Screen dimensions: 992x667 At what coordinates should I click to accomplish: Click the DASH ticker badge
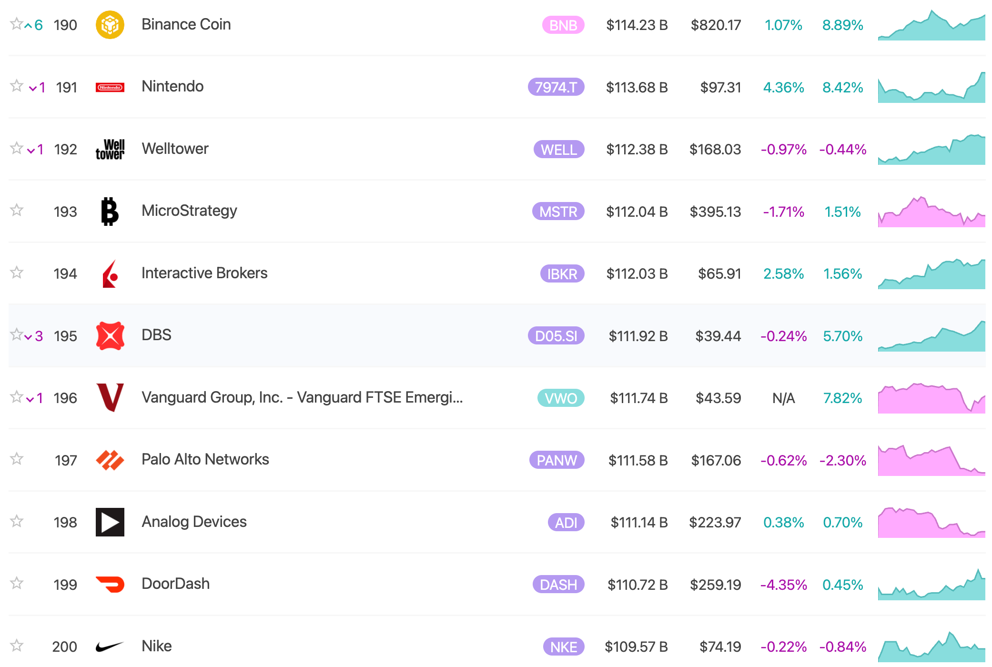click(x=558, y=585)
